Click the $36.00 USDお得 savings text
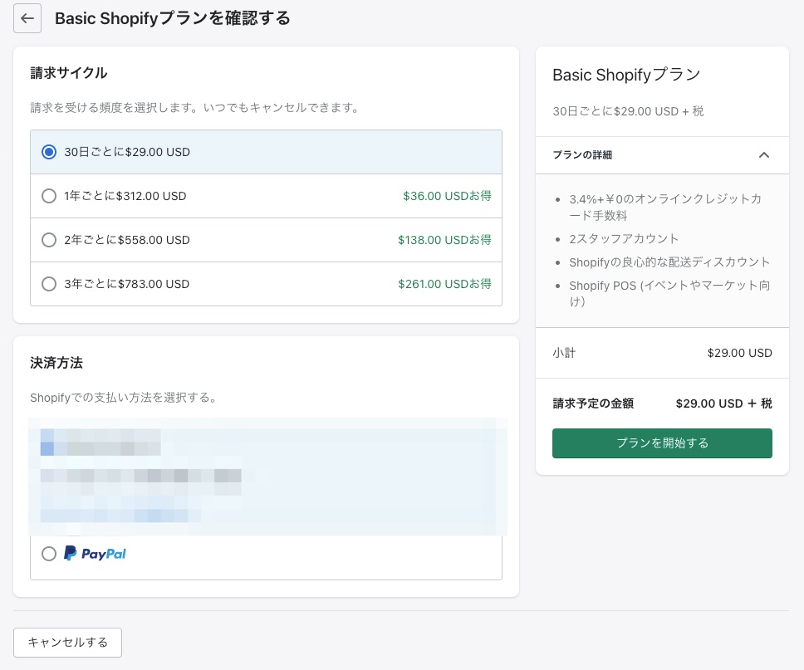The image size is (804, 670). point(447,196)
